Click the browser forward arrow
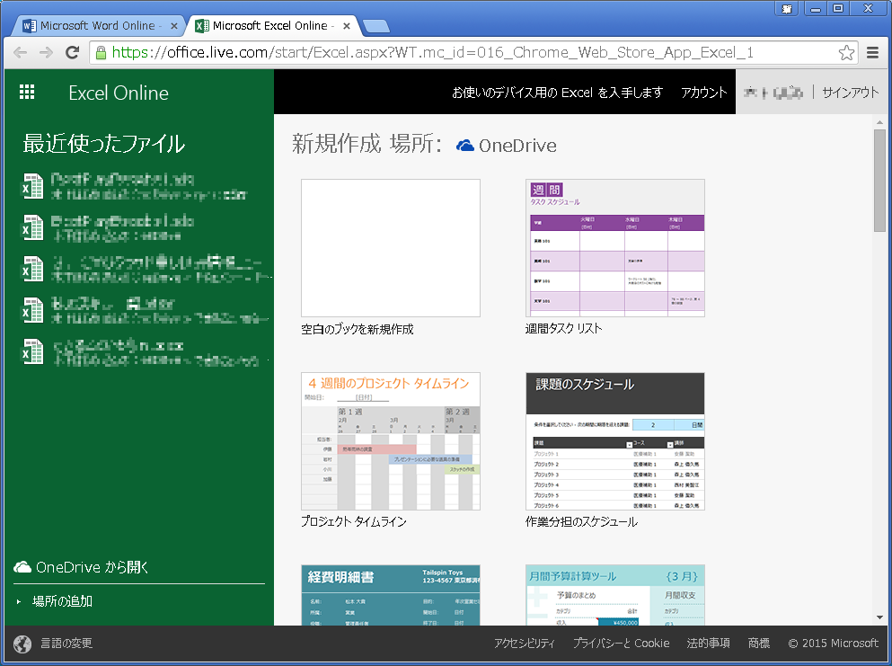 (46, 53)
